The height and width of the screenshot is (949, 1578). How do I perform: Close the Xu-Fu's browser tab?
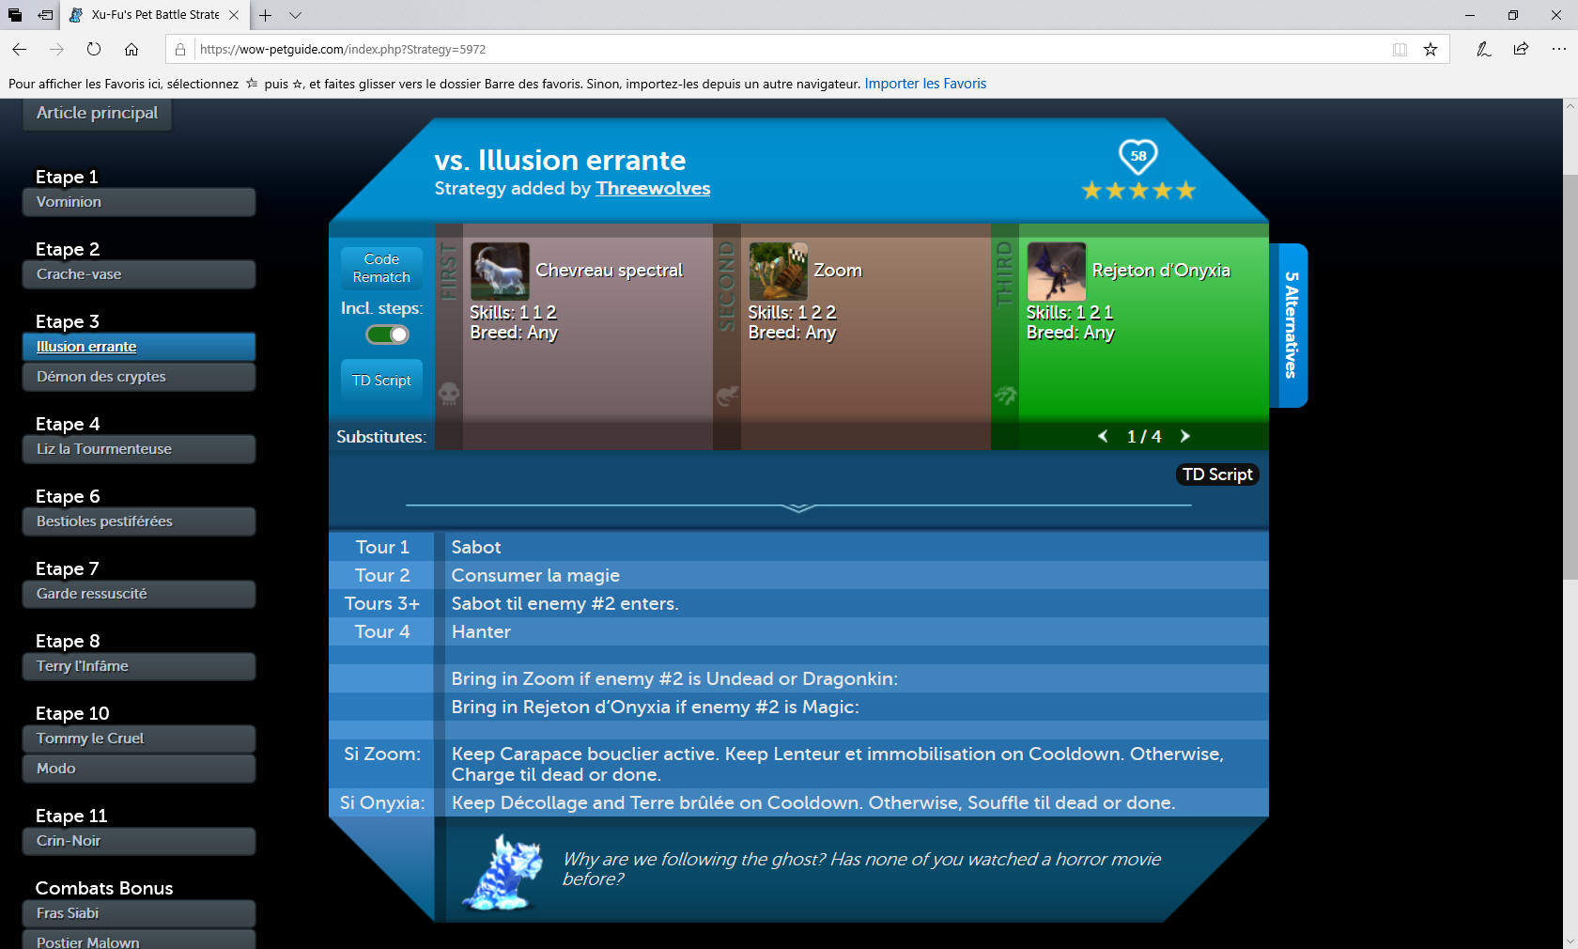pyautogui.click(x=234, y=15)
